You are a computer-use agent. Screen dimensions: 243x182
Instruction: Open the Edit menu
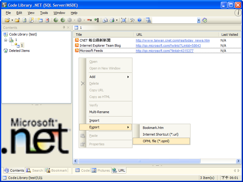pyautogui.click(x=19, y=13)
